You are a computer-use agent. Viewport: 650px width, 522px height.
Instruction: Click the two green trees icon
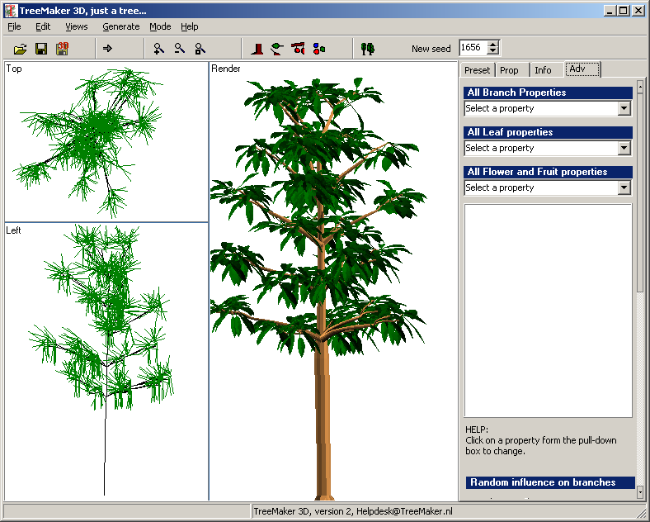click(x=368, y=49)
